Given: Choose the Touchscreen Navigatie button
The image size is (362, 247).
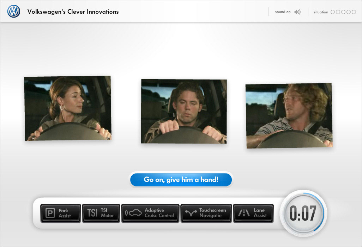Looking at the screenshot, I should [x=206, y=213].
